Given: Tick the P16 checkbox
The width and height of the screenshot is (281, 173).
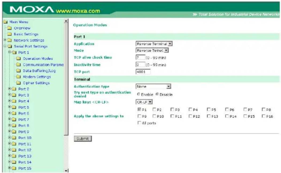Looking at the screenshot, I should point(264,116).
